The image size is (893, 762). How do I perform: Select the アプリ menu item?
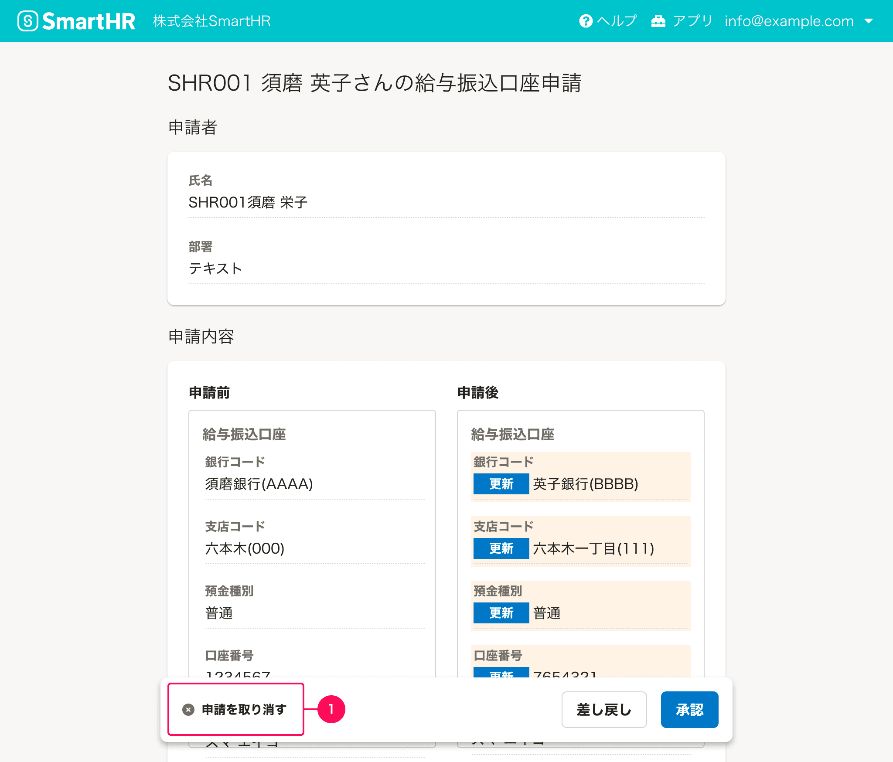tap(692, 20)
